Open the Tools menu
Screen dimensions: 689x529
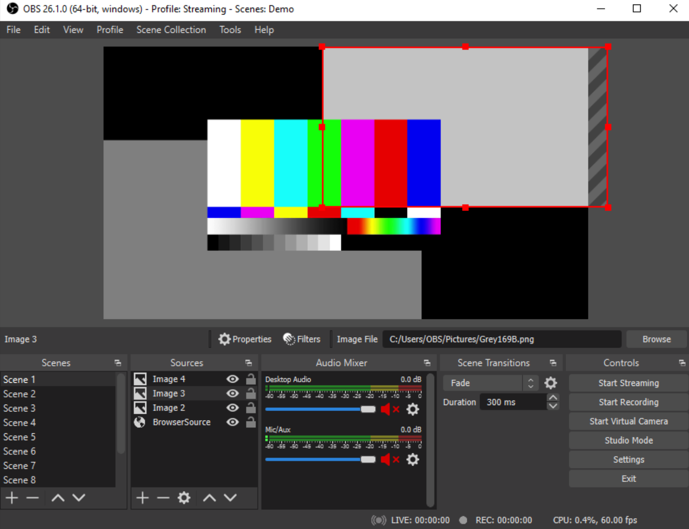(230, 30)
